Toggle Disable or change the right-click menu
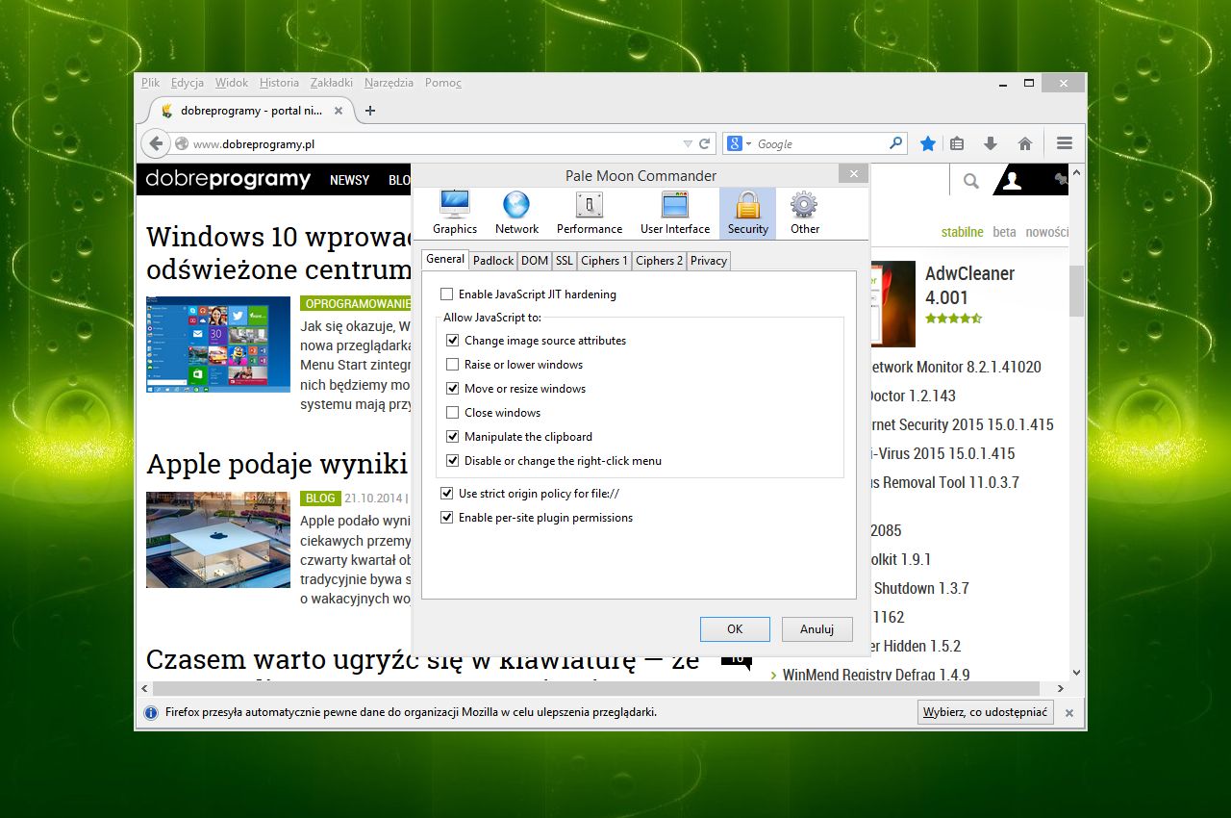1231x818 pixels. (x=453, y=461)
